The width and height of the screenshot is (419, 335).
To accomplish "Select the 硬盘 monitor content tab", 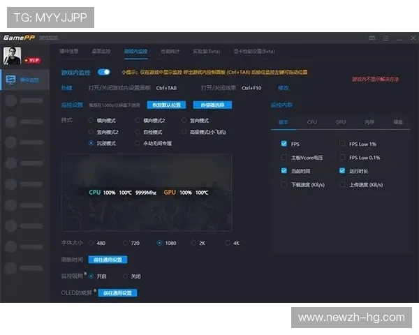I will 398,122.
